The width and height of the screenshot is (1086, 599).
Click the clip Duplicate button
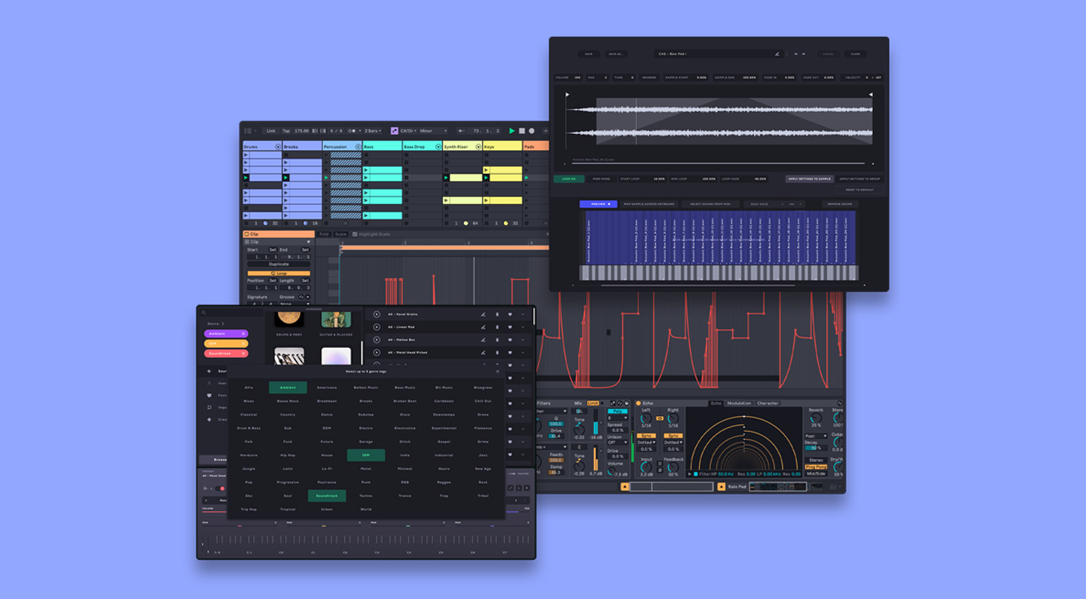(279, 264)
